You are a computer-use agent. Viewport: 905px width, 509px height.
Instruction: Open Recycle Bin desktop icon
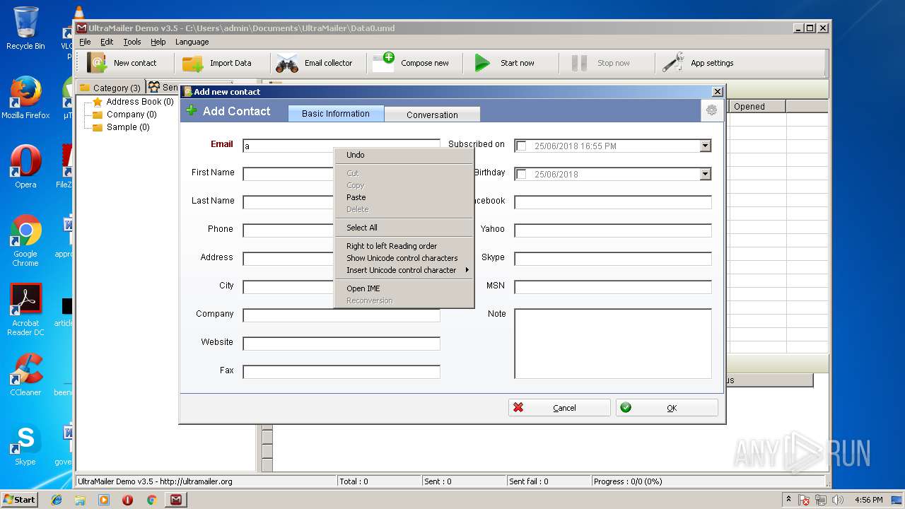[25, 28]
